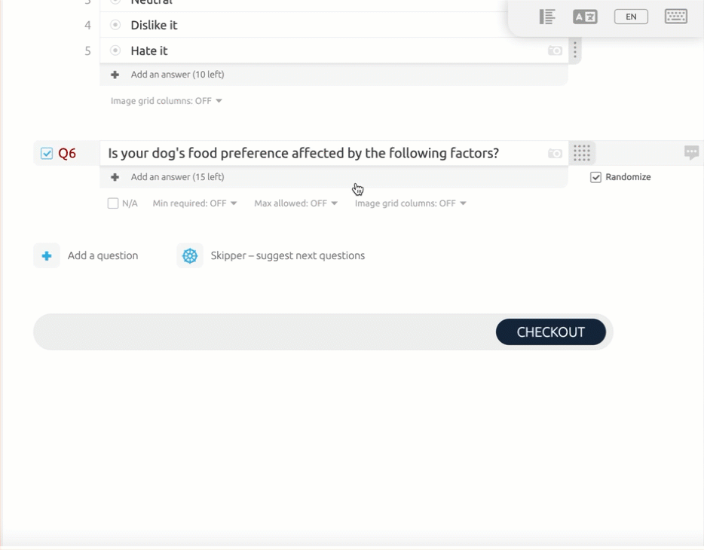Image resolution: width=704 pixels, height=550 pixels.
Task: Enable the N/A checkbox
Action: pyautogui.click(x=113, y=203)
